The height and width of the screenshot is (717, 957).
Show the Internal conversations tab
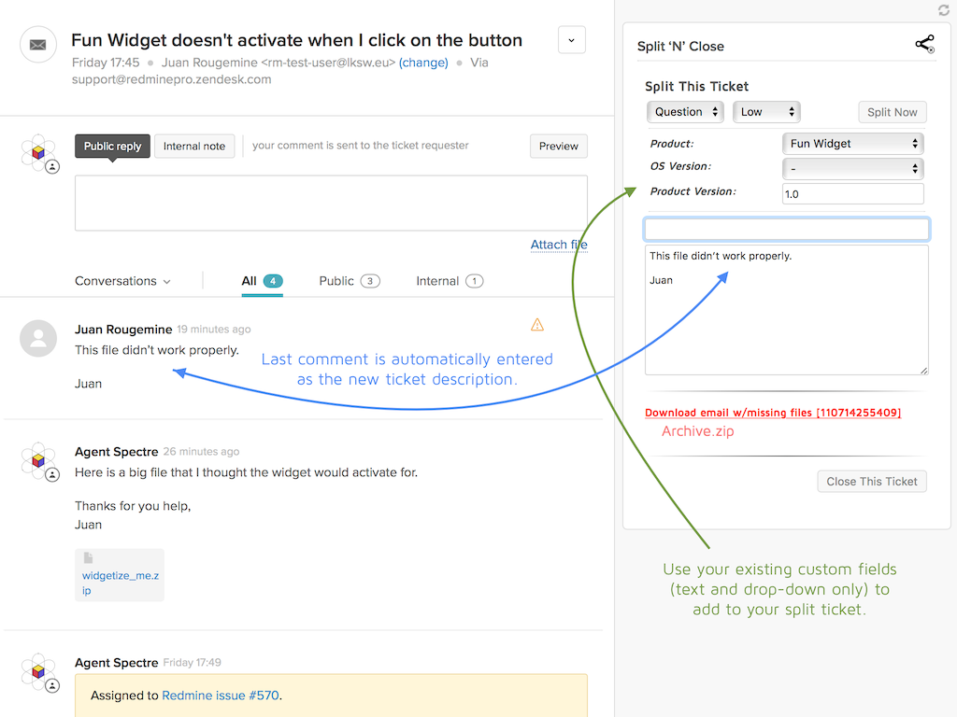pyautogui.click(x=449, y=281)
